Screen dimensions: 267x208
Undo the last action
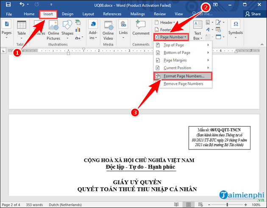(x=22, y=4)
